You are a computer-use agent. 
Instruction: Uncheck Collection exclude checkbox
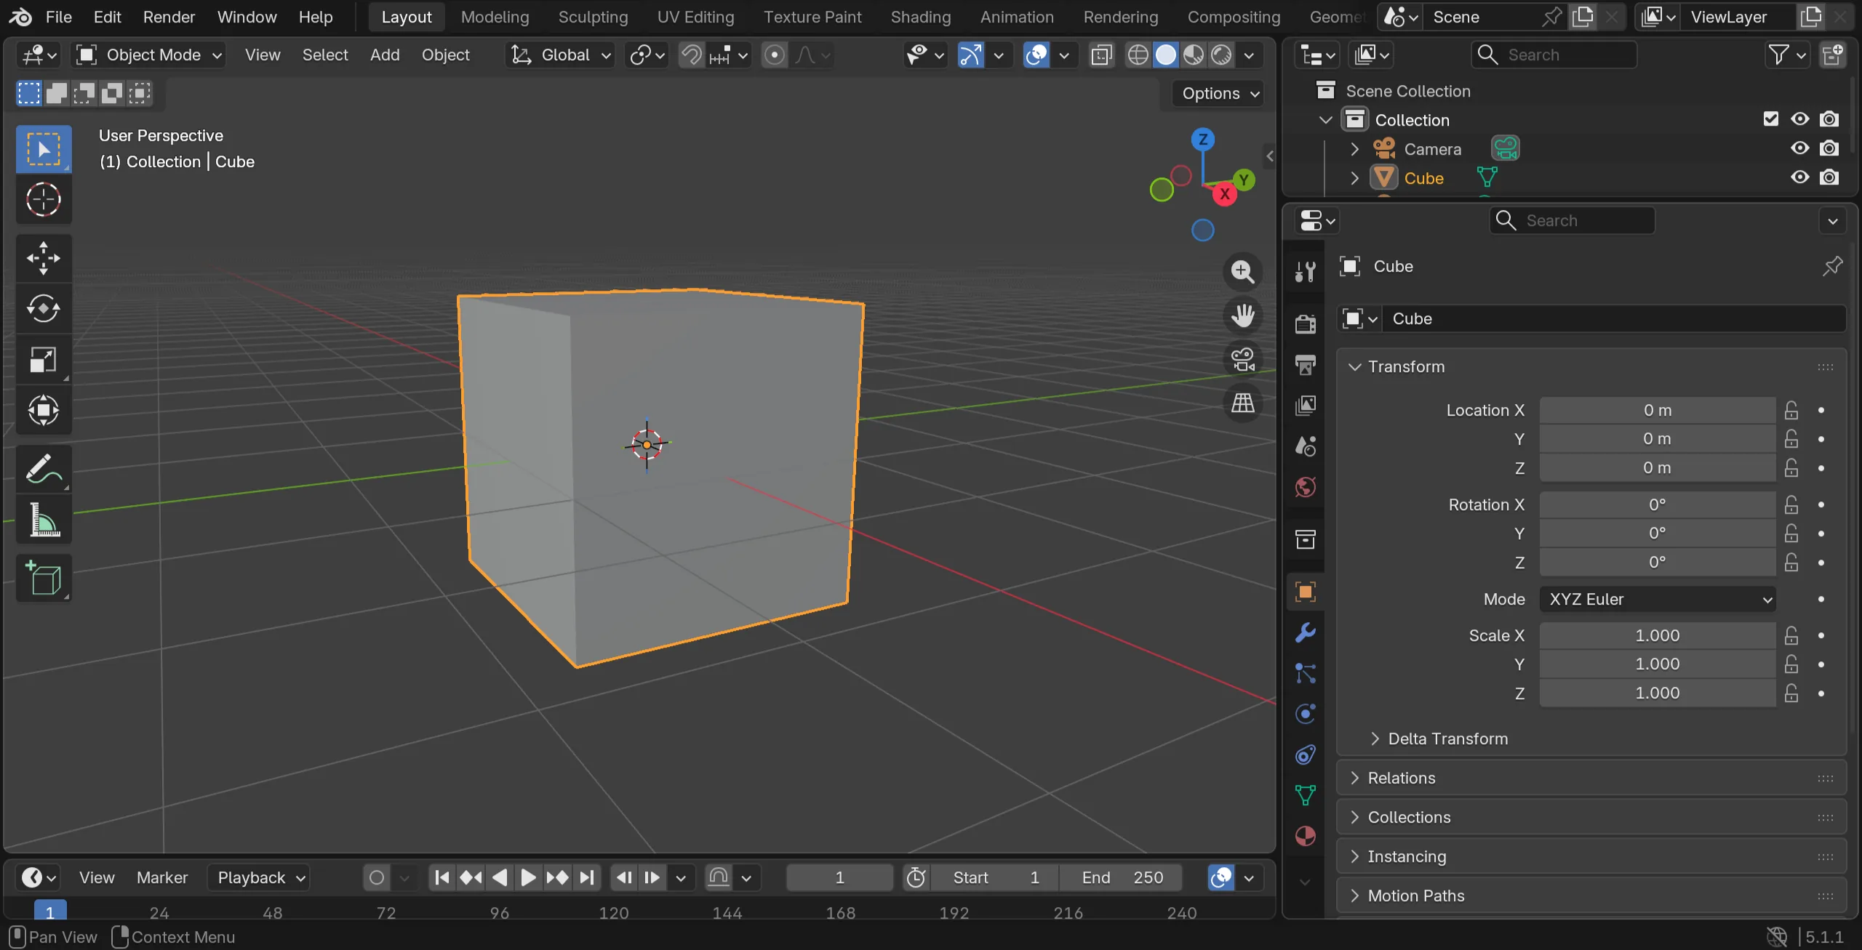tap(1770, 119)
